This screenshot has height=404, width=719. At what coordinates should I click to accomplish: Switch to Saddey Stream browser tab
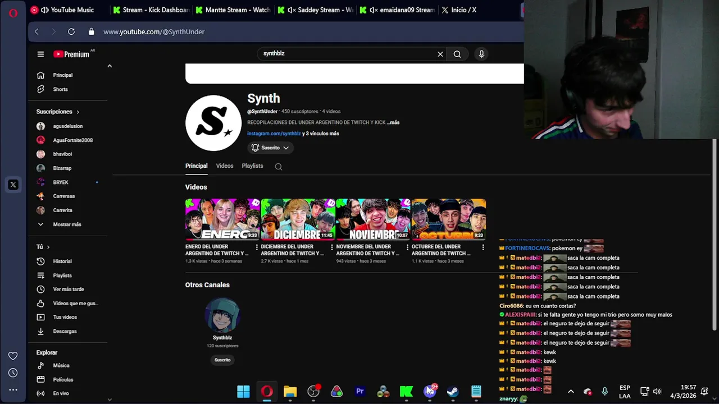pos(315,10)
